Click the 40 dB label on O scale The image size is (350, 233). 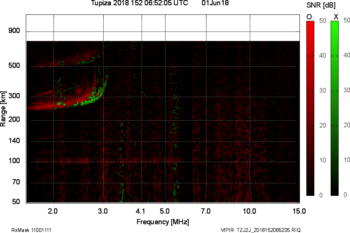pyautogui.click(x=323, y=55)
